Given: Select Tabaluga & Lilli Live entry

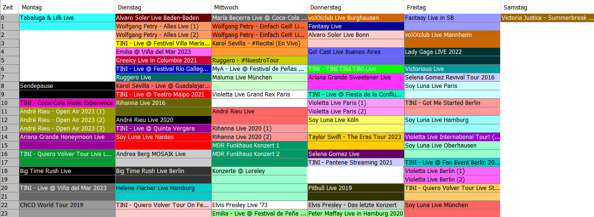Looking at the screenshot, I should (x=67, y=18).
